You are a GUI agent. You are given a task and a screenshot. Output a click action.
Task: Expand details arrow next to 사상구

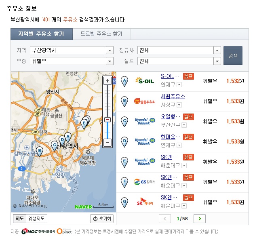(179, 105)
